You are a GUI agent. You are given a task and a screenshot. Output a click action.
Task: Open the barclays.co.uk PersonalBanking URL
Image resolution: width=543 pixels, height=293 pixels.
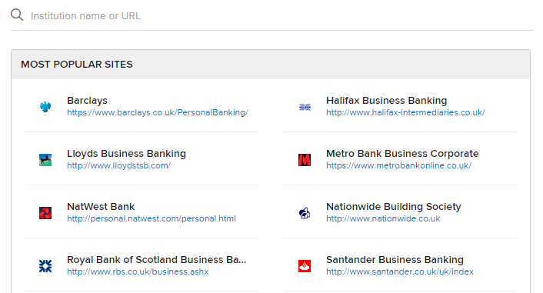tap(158, 112)
